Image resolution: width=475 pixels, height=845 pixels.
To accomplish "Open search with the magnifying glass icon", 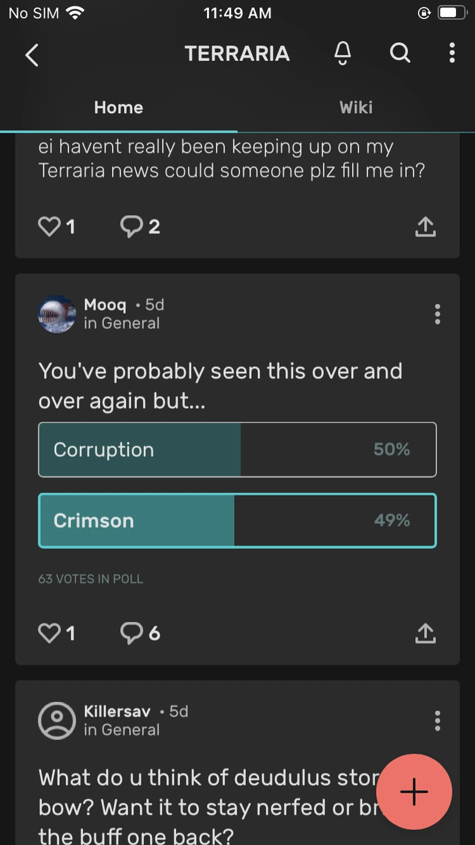I will click(400, 54).
